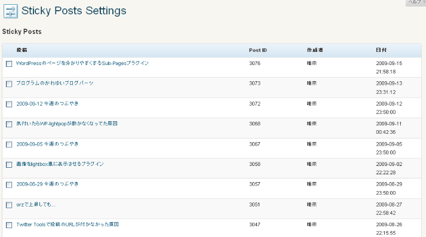Open the 2009-08-29 weekly tweets post
The height and width of the screenshot is (237, 426).
[47, 184]
